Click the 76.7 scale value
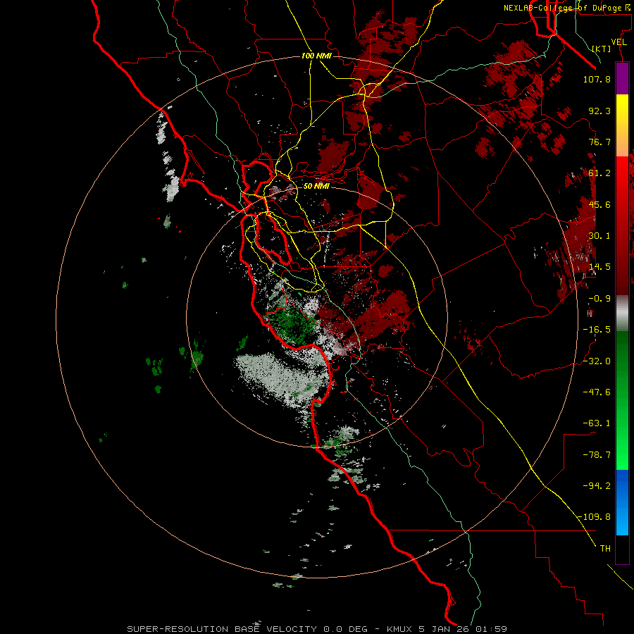This screenshot has width=634, height=634. [599, 142]
